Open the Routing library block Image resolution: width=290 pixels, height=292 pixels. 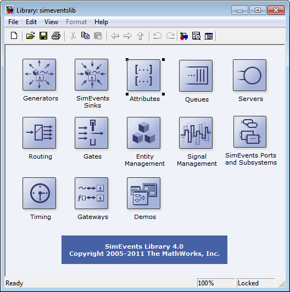click(39, 133)
